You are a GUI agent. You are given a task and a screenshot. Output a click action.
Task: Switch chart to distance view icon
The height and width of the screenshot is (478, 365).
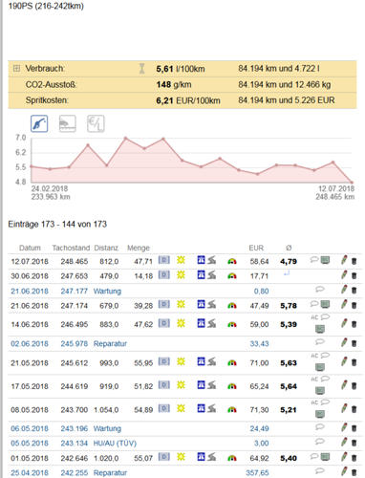[68, 123]
